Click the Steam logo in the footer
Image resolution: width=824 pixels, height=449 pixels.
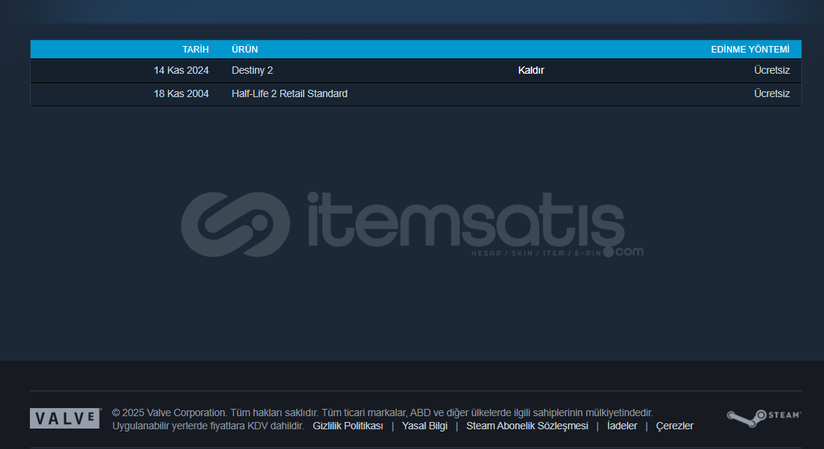coord(763,418)
